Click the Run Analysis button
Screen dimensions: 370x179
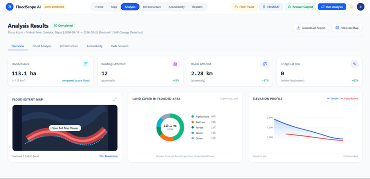point(332,7)
